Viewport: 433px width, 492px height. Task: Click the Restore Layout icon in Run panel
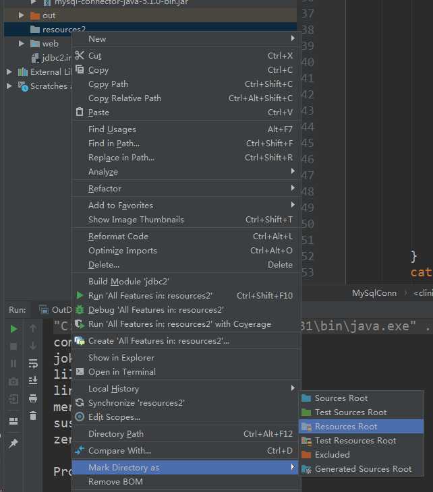click(13, 421)
